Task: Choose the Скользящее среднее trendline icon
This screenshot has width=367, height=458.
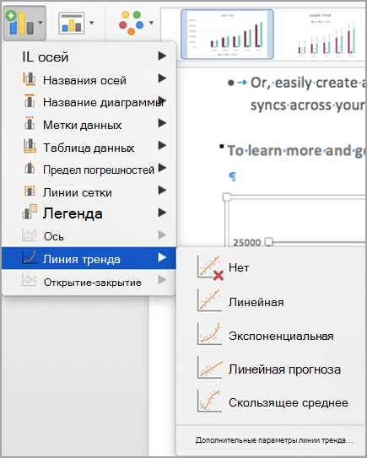Action: (x=209, y=401)
